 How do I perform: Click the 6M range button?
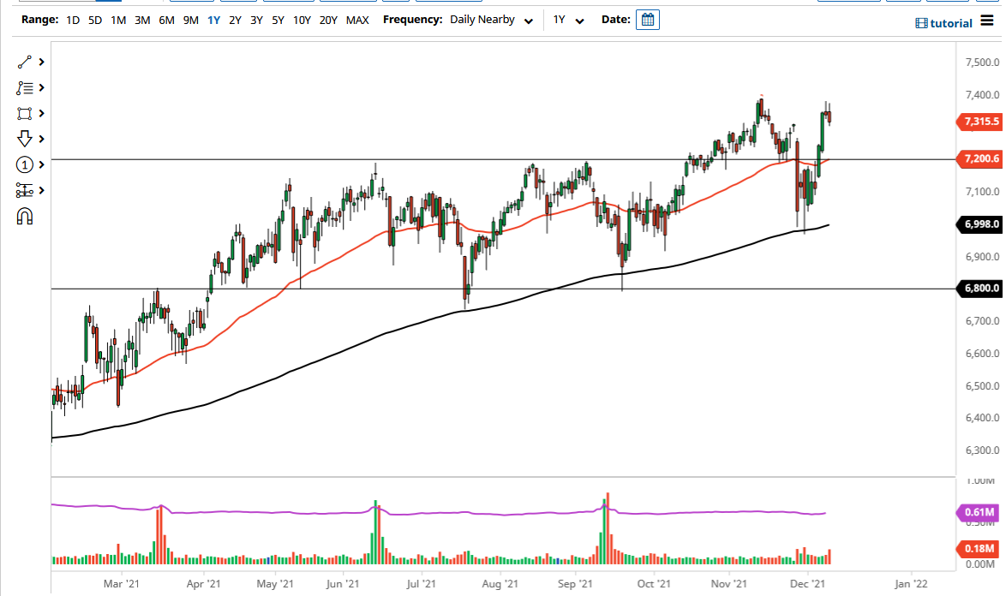pos(166,19)
